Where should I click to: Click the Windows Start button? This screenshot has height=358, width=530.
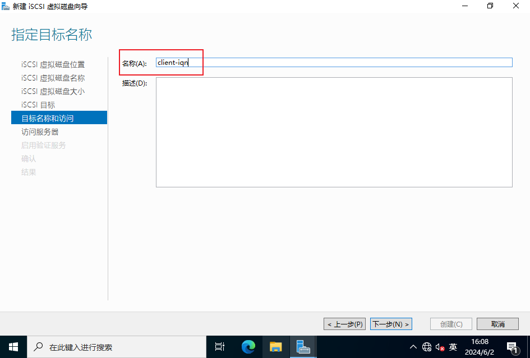point(13,347)
